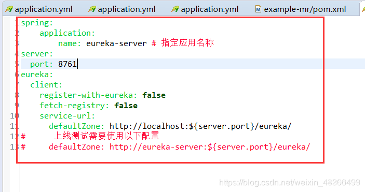Click false value of register-with-eureka
This screenshot has height=192, width=365.
pyautogui.click(x=154, y=95)
